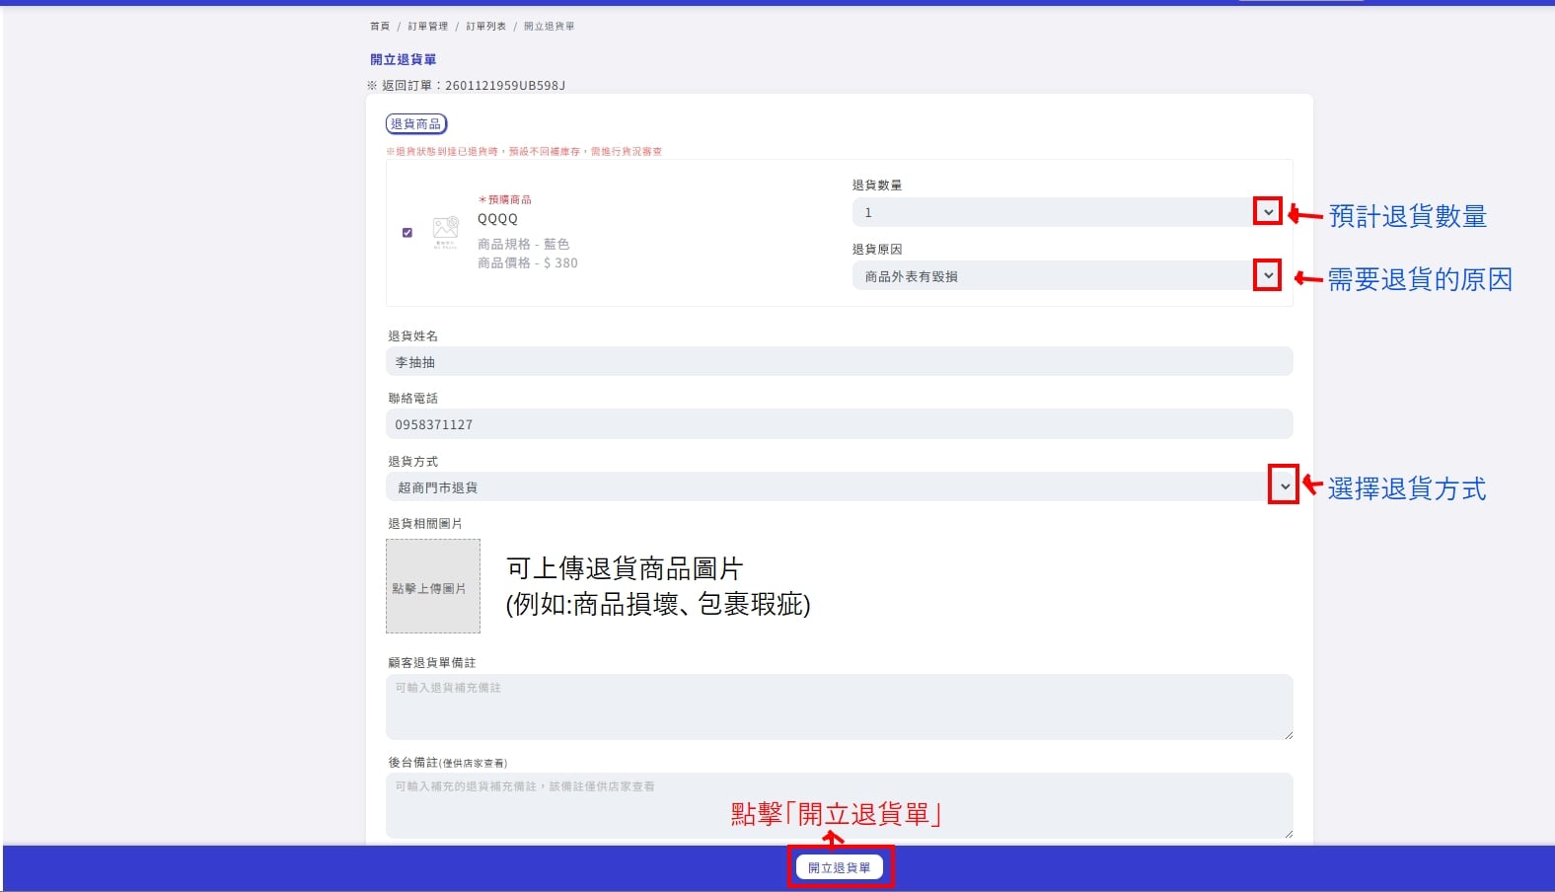Uncheck the QQQQ product checkbox
The height and width of the screenshot is (892, 1555).
click(x=407, y=233)
